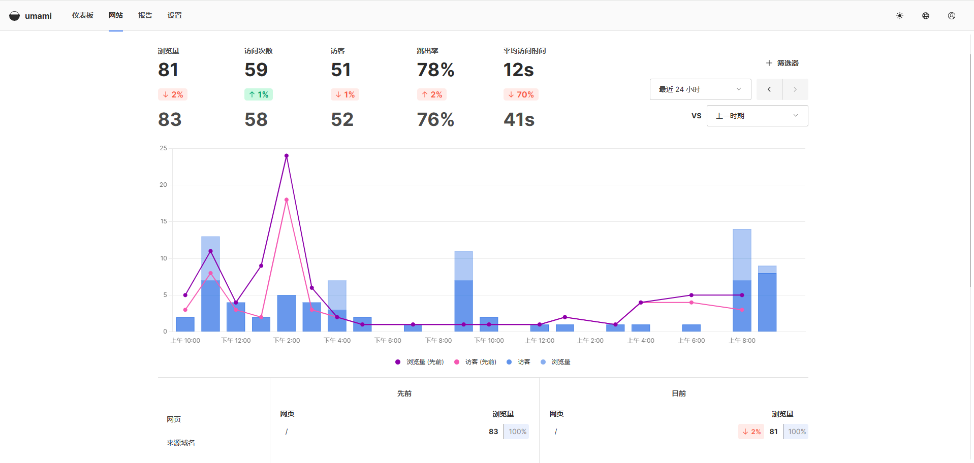Viewport: 974px width, 463px height.
Task: Go to previous period with left arrow
Action: [769, 89]
